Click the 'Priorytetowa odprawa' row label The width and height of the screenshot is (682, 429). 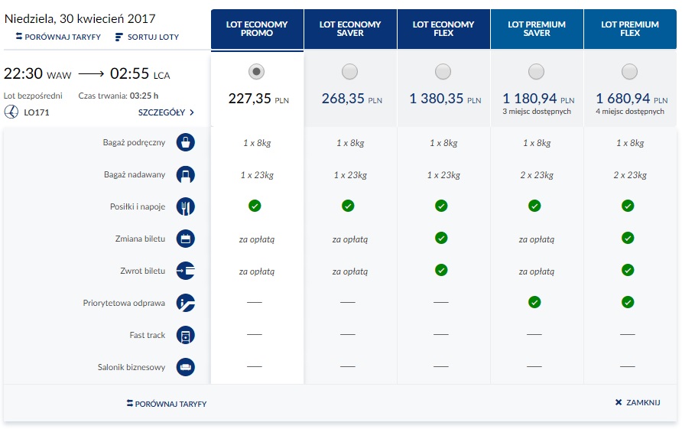coord(124,303)
